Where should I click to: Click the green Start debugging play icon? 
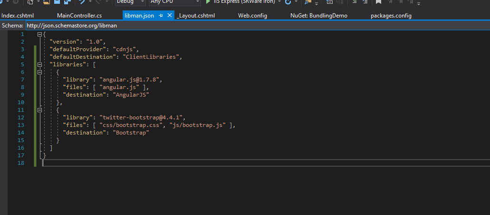[208, 2]
